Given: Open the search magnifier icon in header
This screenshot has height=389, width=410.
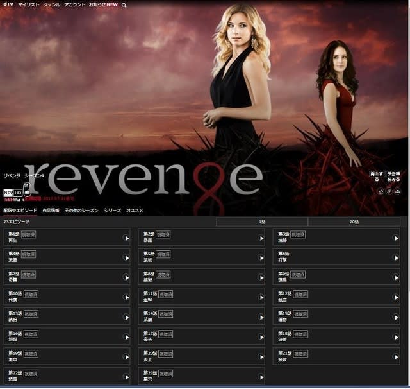Looking at the screenshot, I should [x=124, y=5].
